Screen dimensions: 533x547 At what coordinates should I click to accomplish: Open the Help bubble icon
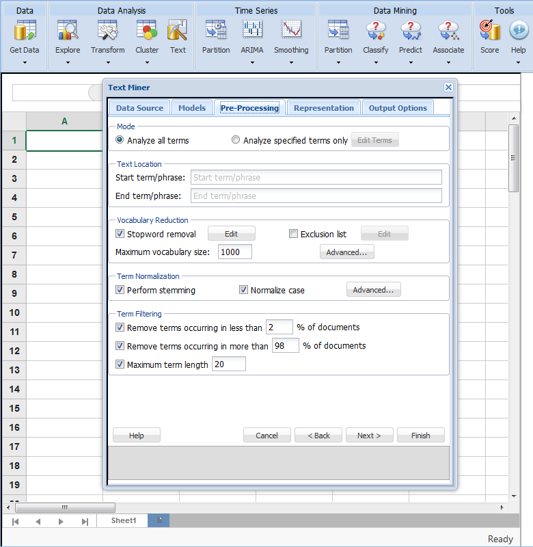point(519,30)
